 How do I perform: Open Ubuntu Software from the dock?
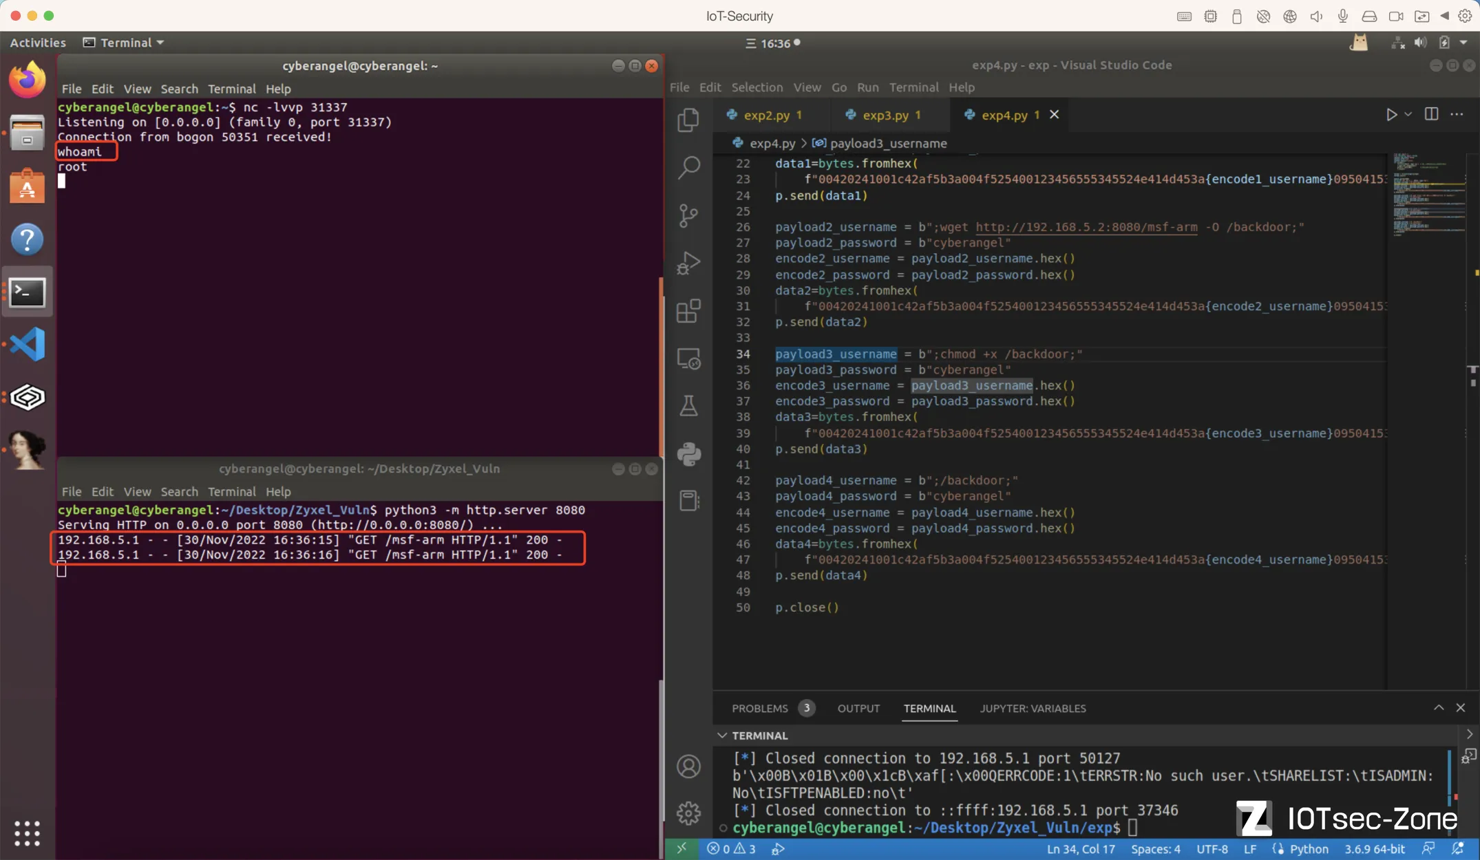(x=28, y=186)
